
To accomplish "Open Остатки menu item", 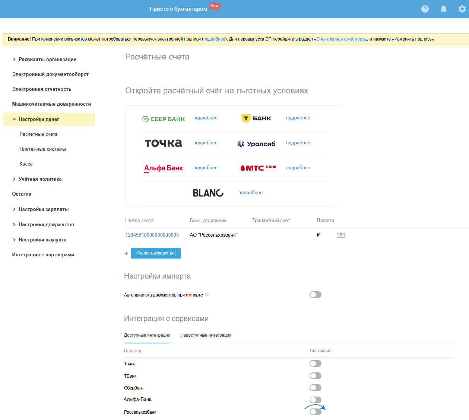I will (x=22, y=194).
